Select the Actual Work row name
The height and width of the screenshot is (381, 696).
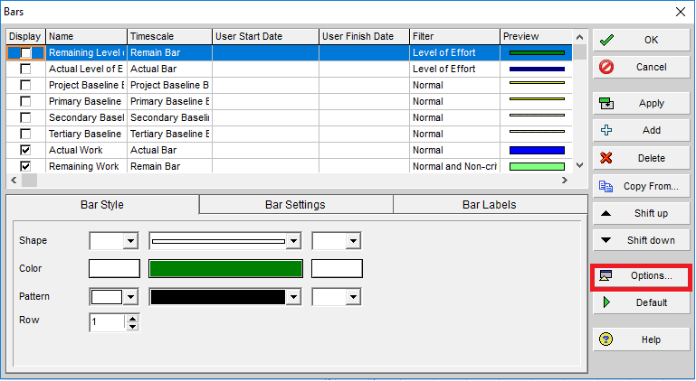[75, 150]
